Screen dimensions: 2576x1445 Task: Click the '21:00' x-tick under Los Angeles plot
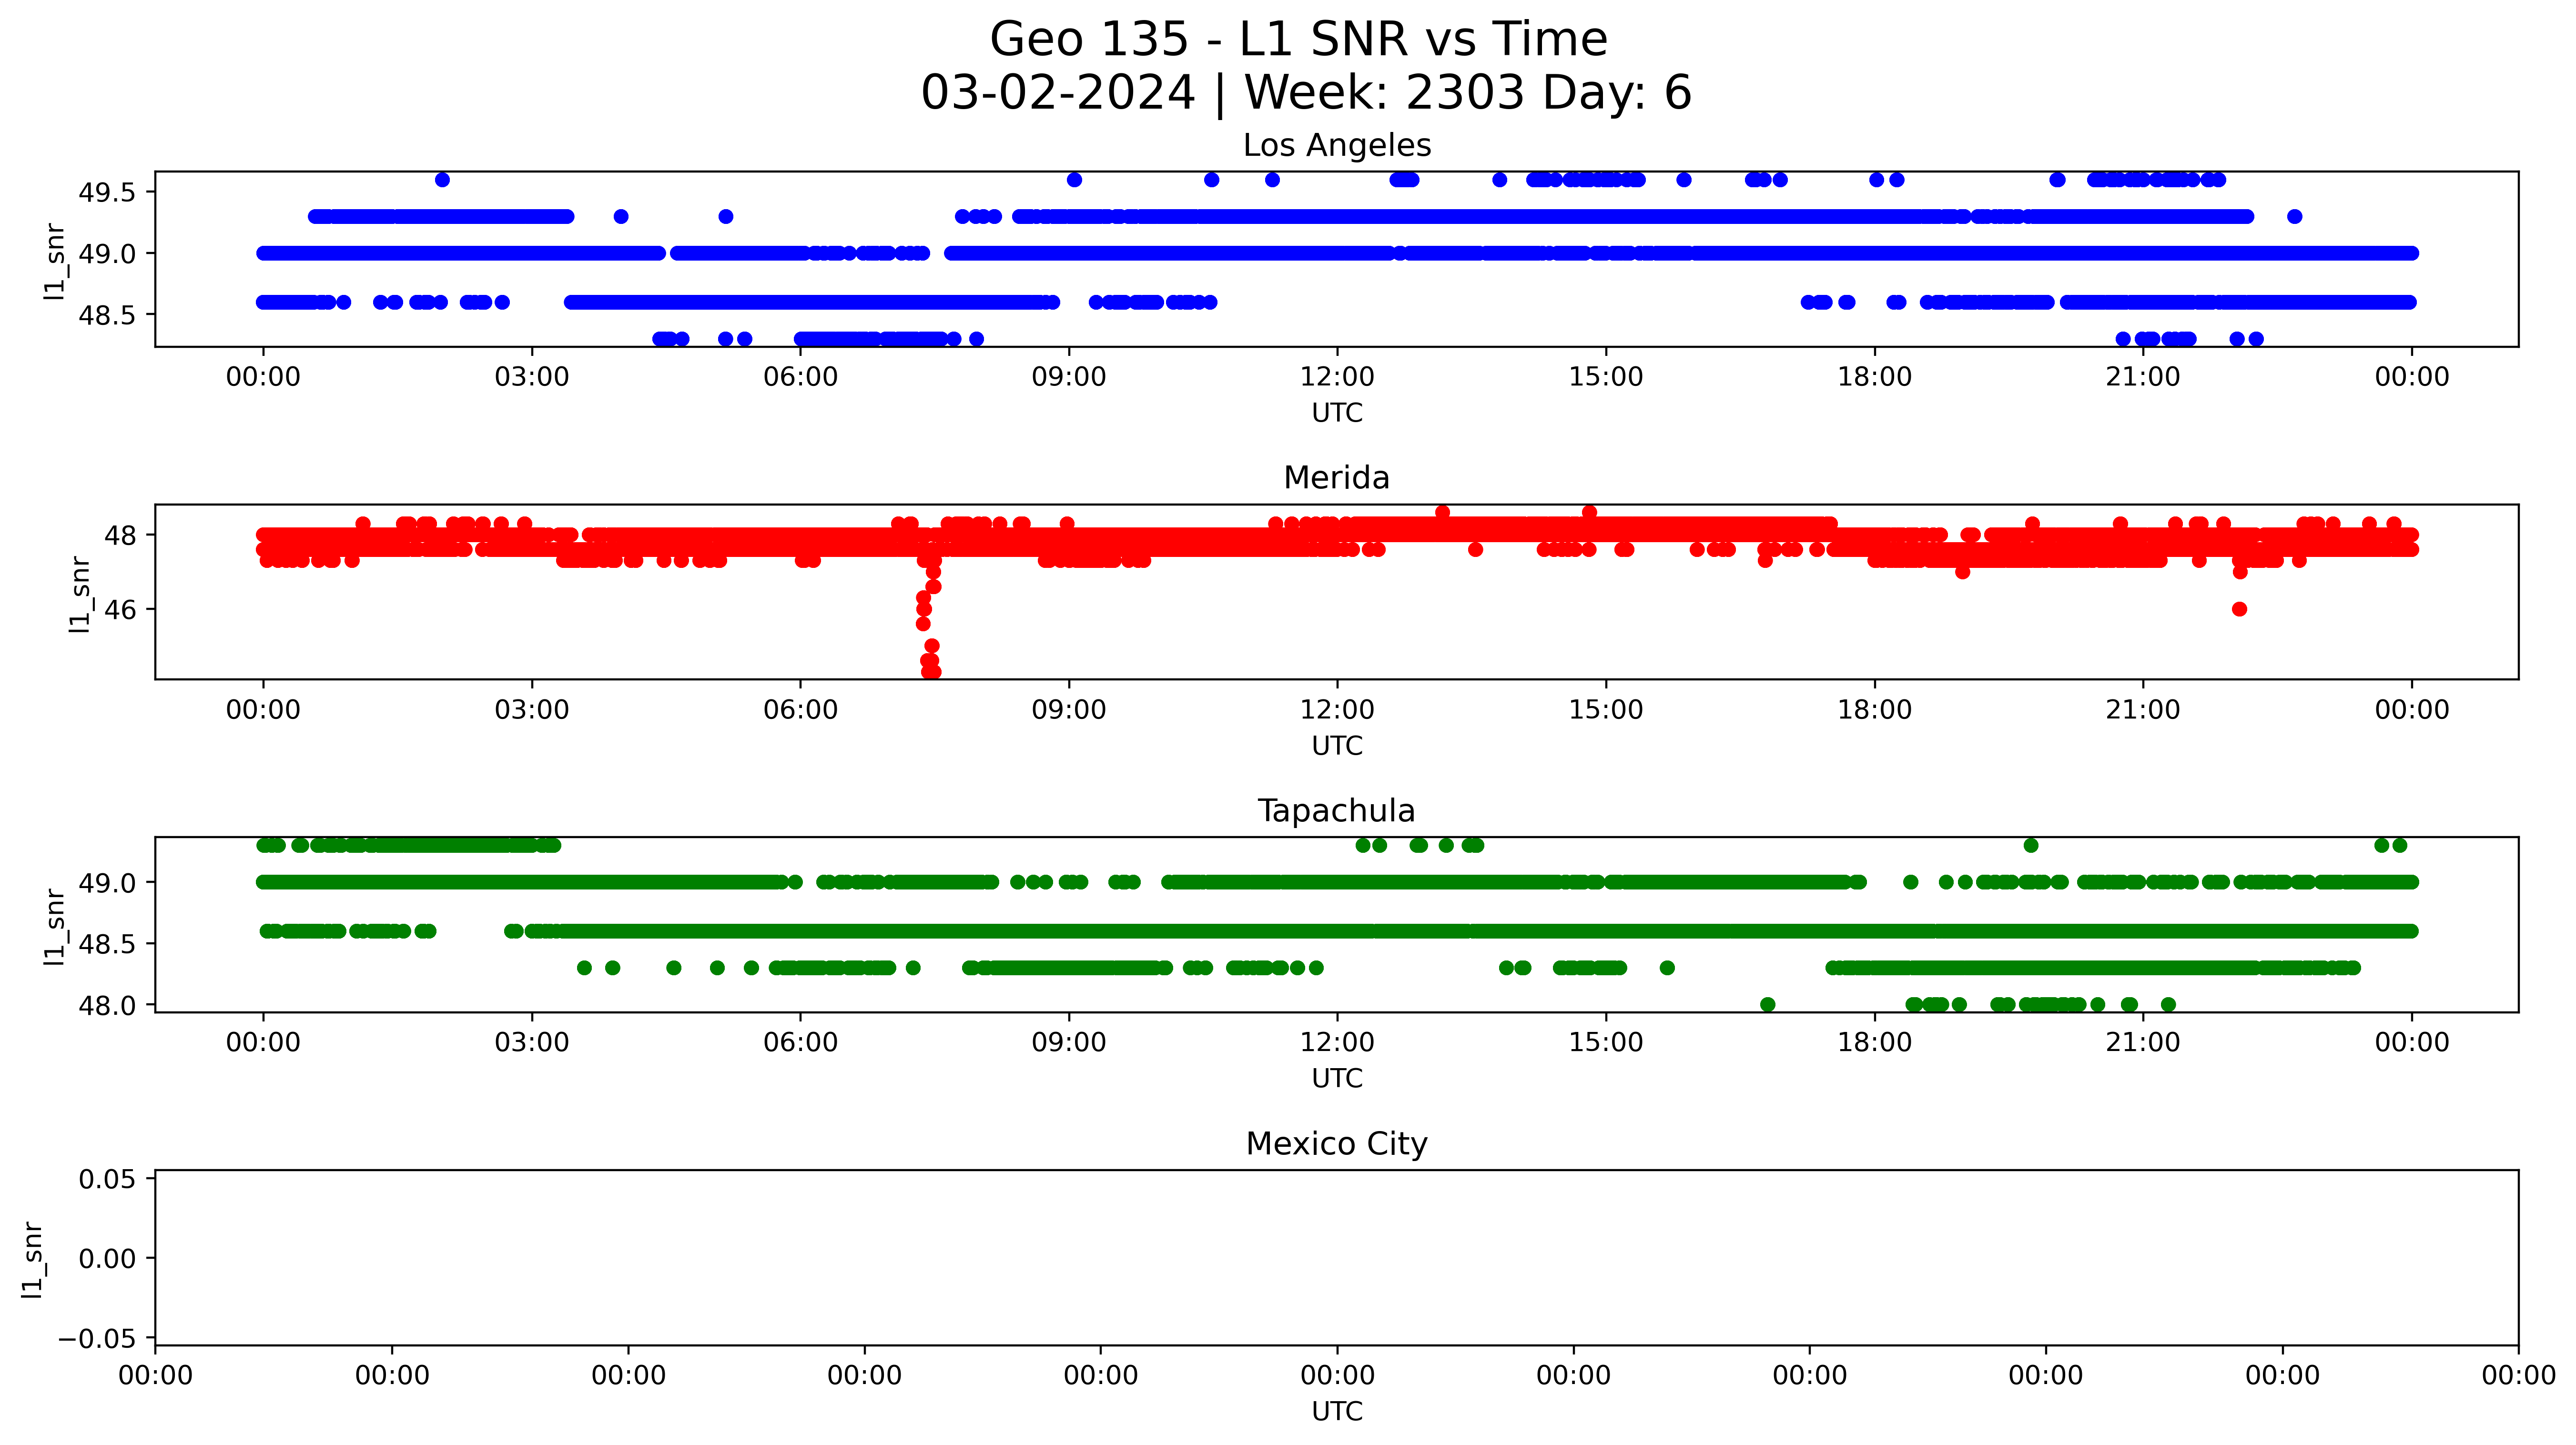click(x=2143, y=377)
